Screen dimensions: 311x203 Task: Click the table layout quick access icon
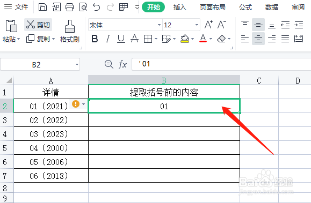(124, 7)
